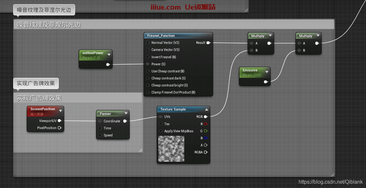
Task: Click the red R channel output pin
Action: pos(205,124)
